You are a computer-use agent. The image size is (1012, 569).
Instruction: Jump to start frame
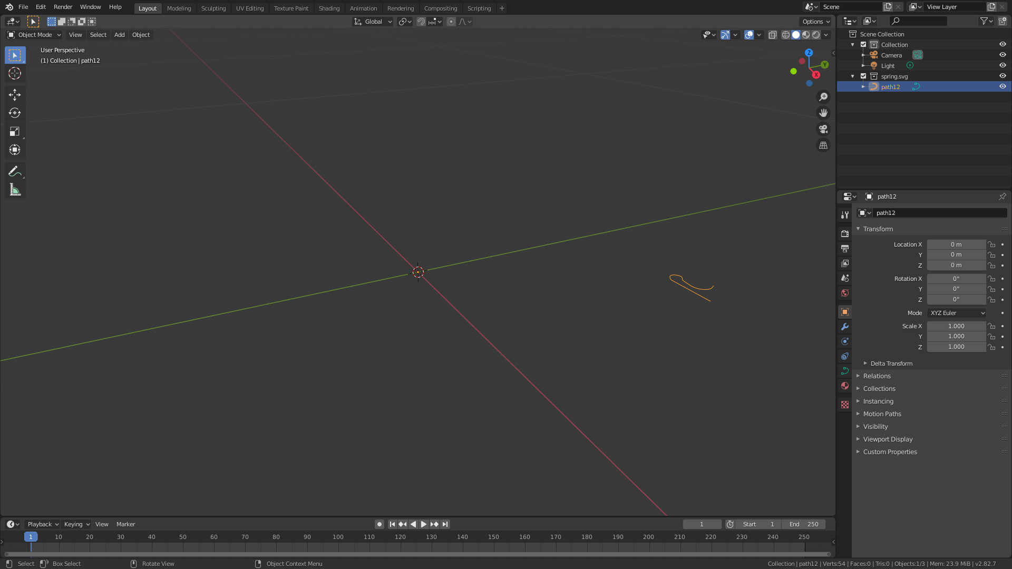[392, 524]
